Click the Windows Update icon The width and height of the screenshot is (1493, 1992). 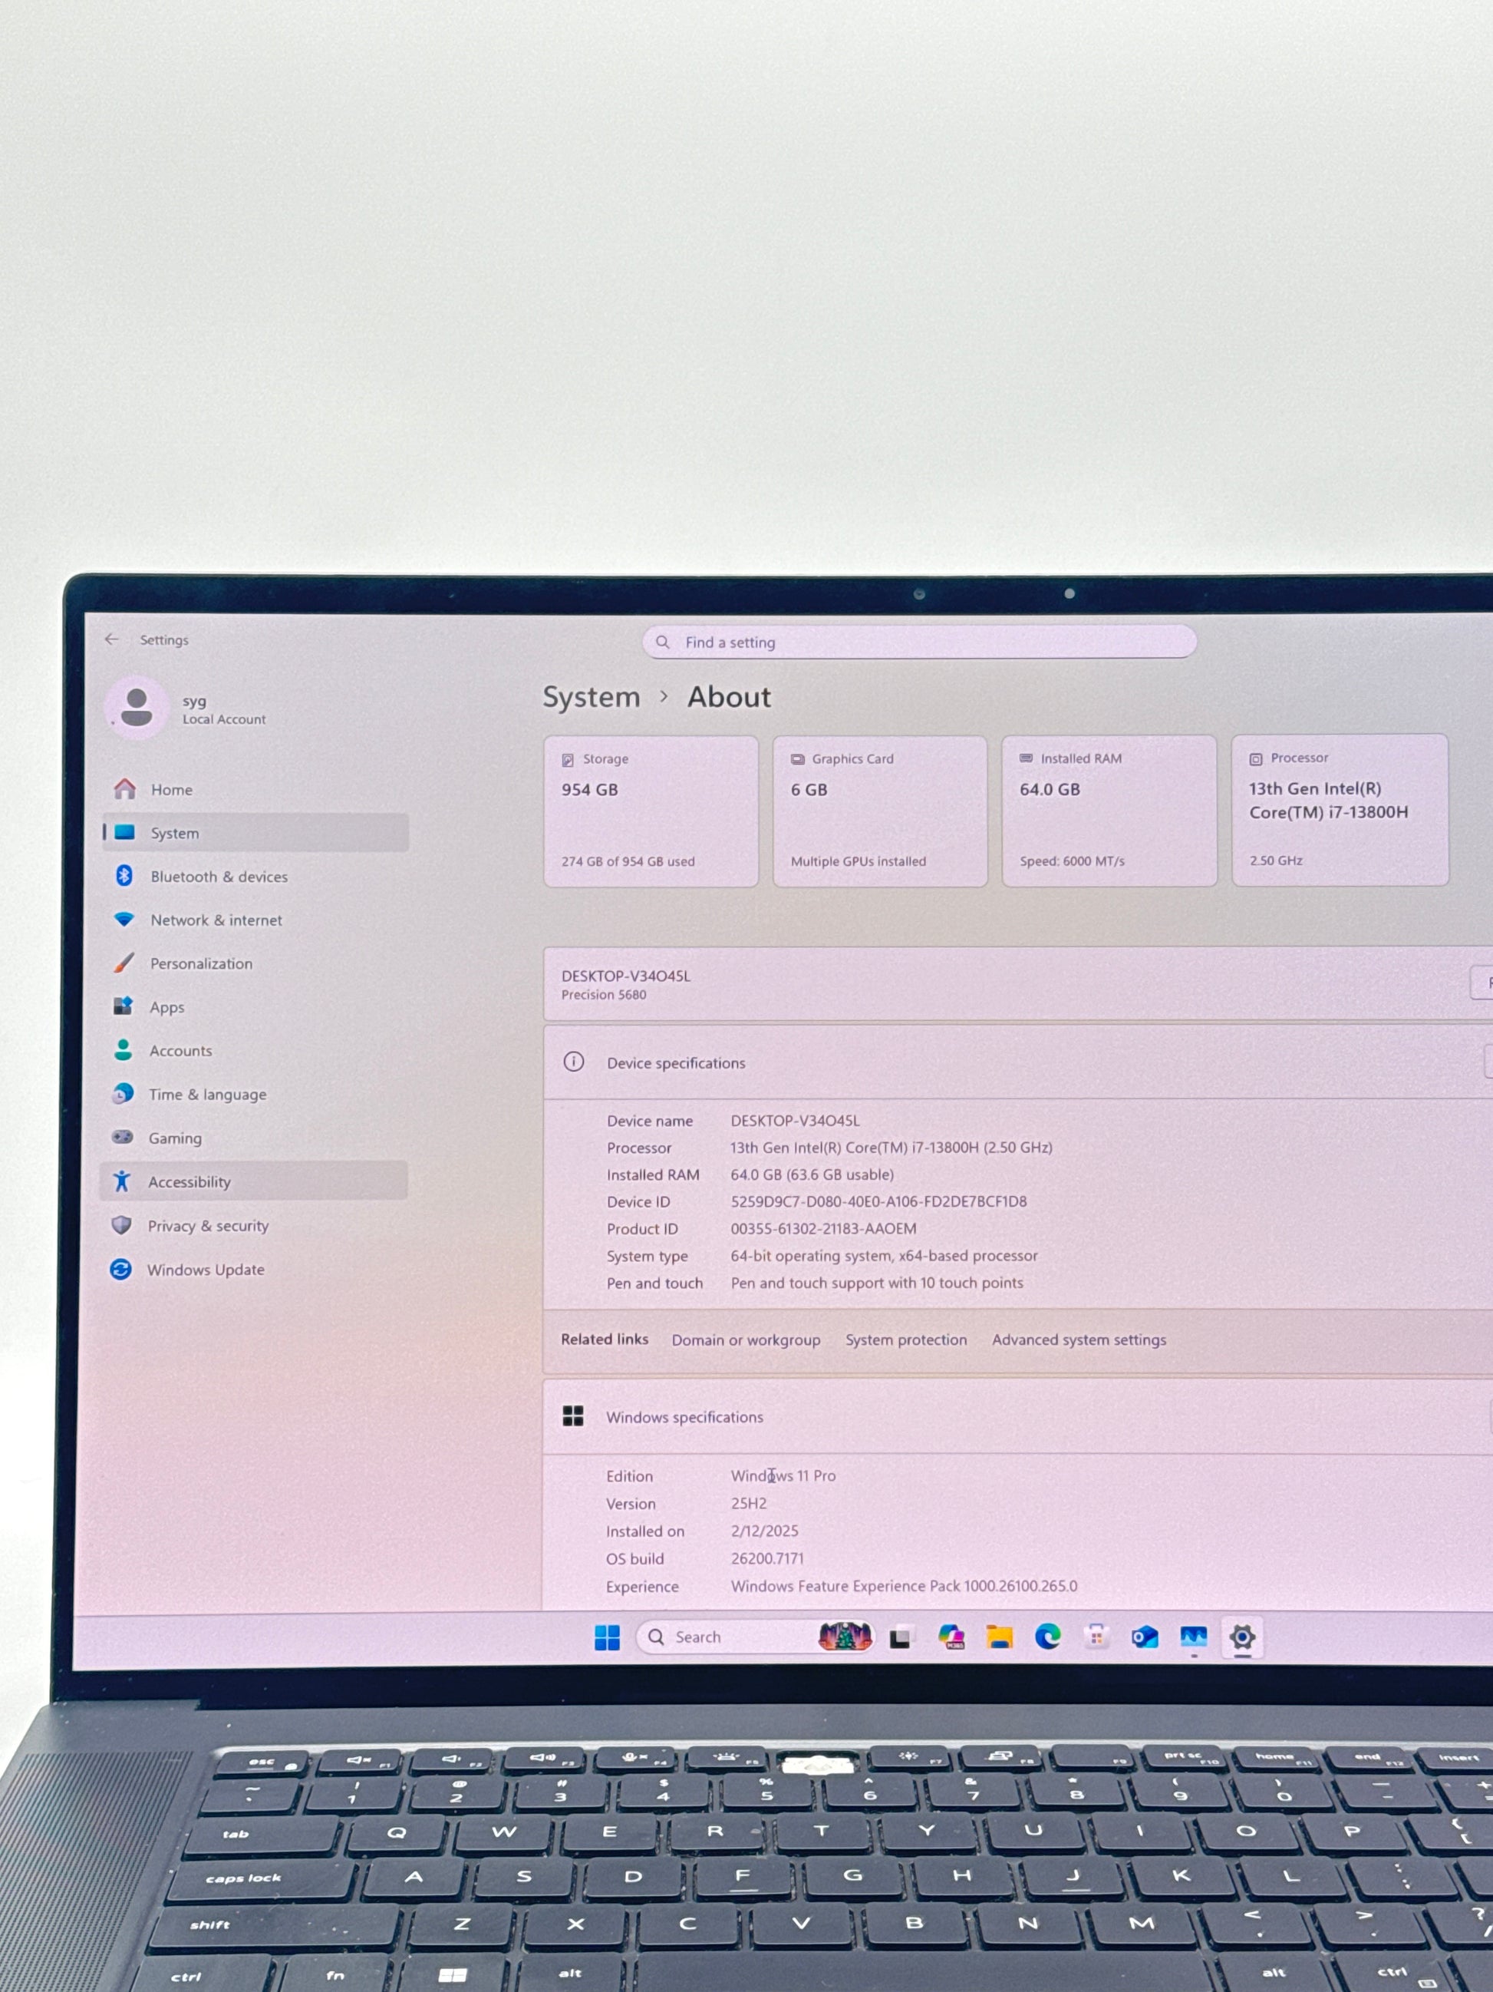(120, 1269)
